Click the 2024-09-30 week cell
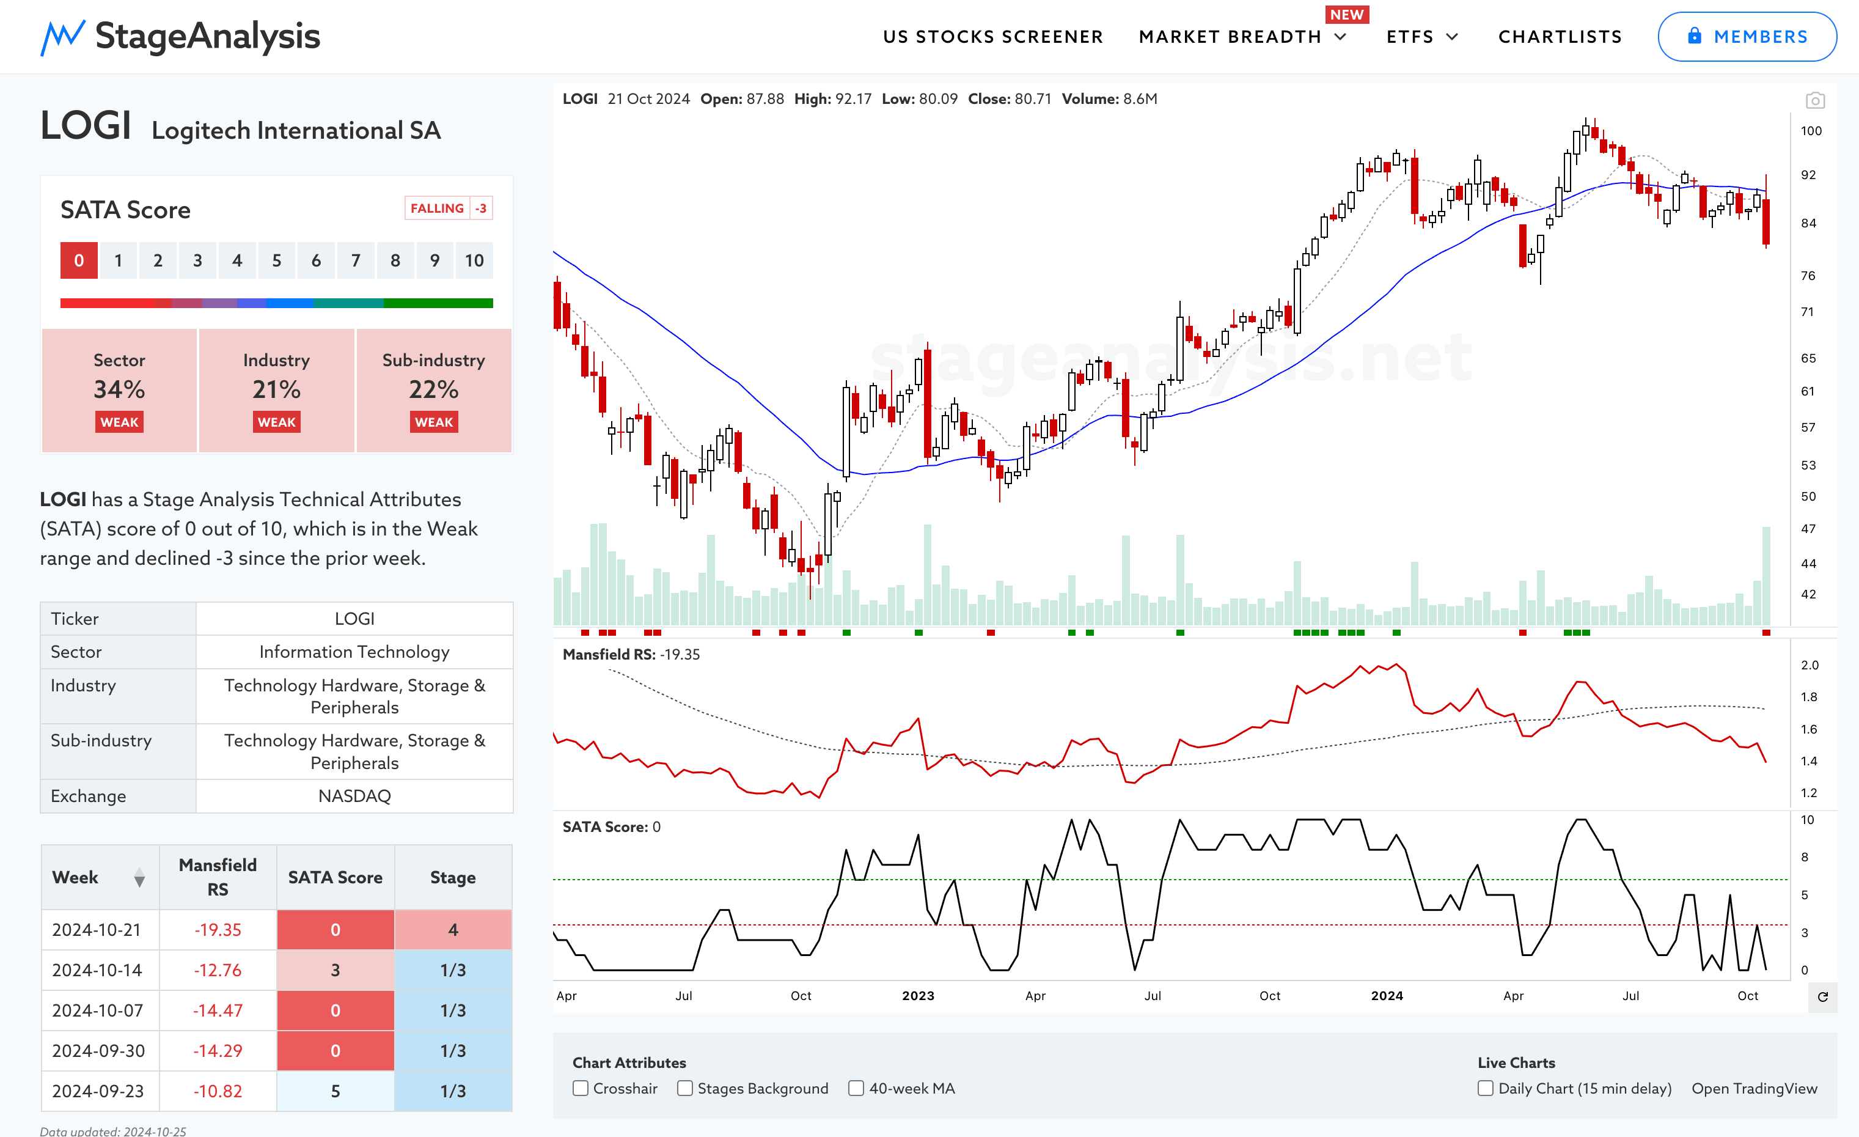Screen dimensions: 1859x1137 [100, 1050]
